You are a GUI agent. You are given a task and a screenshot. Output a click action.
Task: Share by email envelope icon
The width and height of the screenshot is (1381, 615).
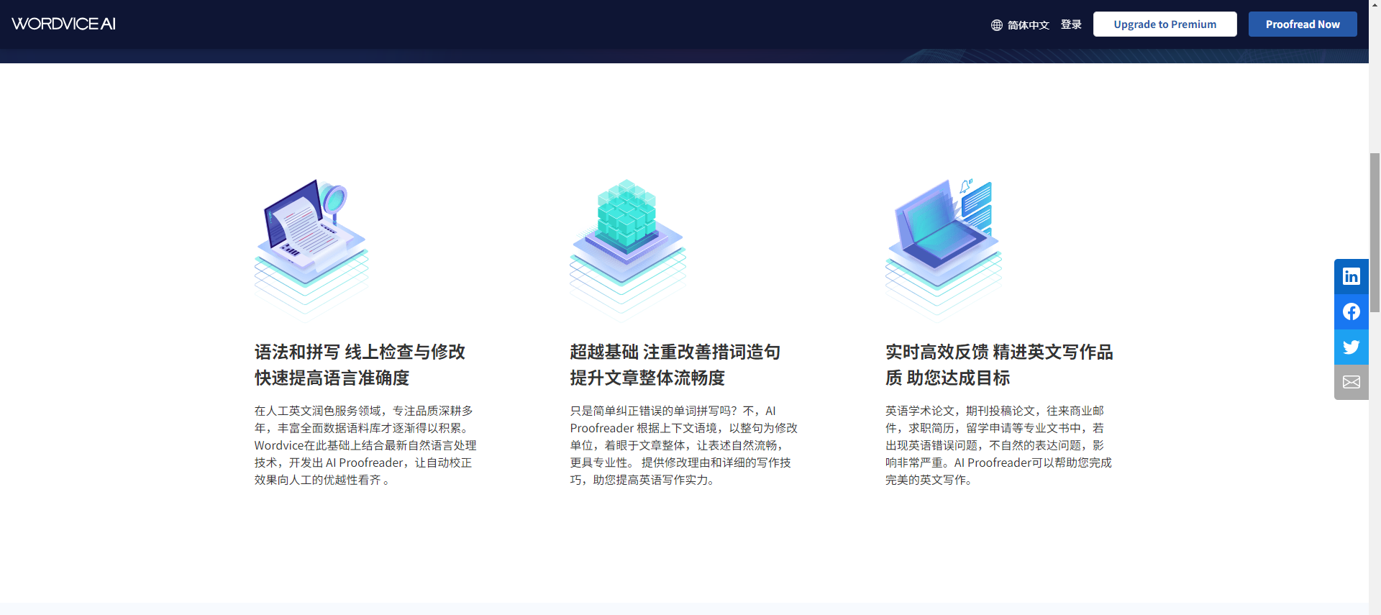pos(1351,382)
